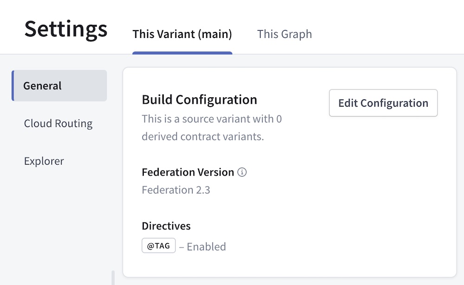
Task: Click the Settings page title
Action: [65, 30]
